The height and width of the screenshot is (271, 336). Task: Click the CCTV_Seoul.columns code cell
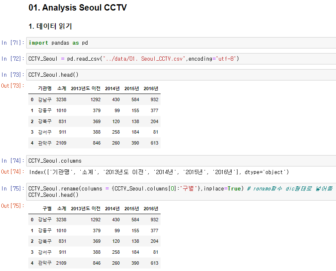[181, 161]
